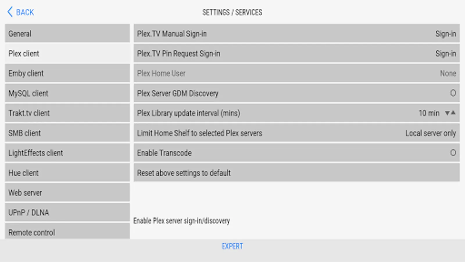465x262 pixels.
Task: Toggle Plex Server GDM Discovery radio
Action: (453, 93)
